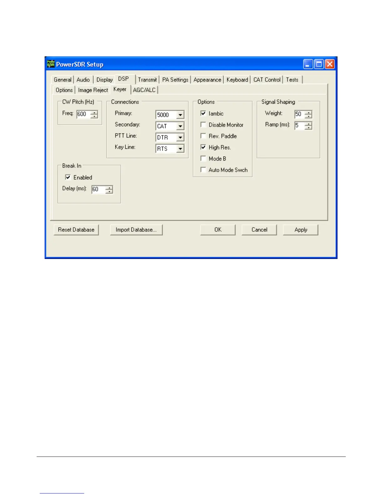This screenshot has height=496, width=383.
Task: Increase the Ramp (ms) value
Action: (x=308, y=124)
